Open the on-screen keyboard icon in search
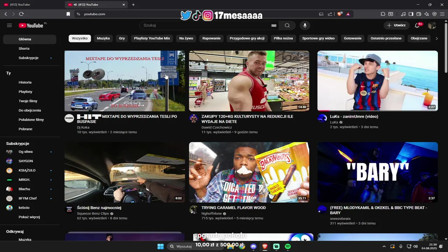The image size is (448, 252). click(x=274, y=26)
